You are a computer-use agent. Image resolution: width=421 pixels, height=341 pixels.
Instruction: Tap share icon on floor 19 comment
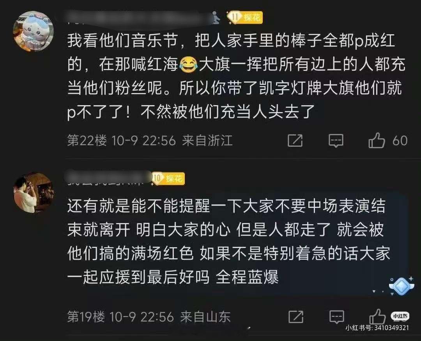coord(296,317)
